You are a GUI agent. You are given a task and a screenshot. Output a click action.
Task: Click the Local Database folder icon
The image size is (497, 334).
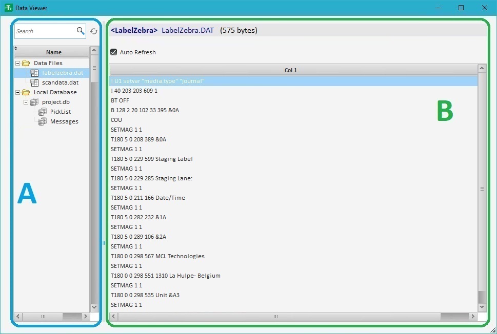tap(26, 92)
